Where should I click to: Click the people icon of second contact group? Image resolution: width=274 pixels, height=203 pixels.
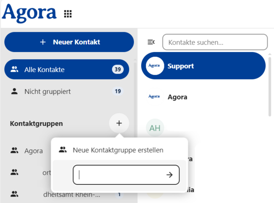pyautogui.click(x=14, y=172)
